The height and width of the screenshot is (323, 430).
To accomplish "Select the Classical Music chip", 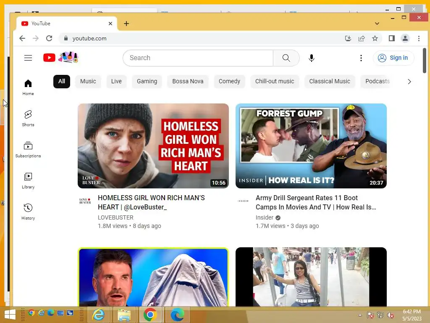I will point(330,82).
